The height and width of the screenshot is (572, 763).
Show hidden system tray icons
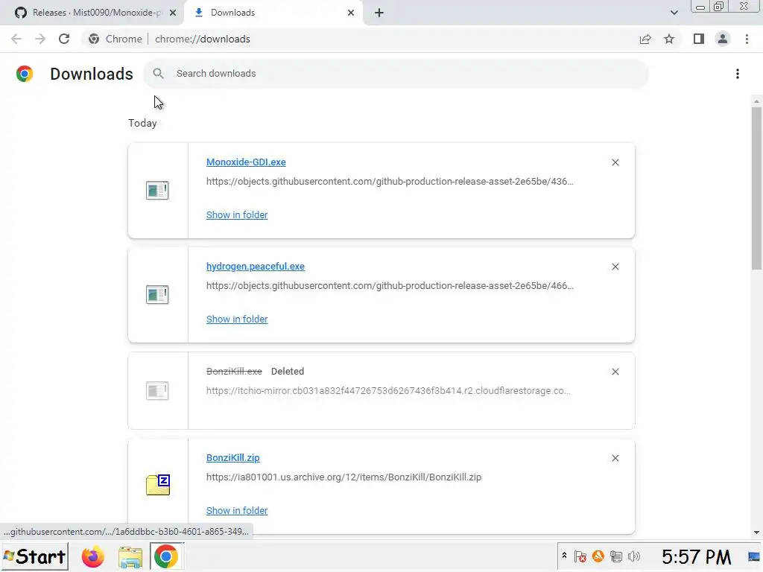coord(565,556)
